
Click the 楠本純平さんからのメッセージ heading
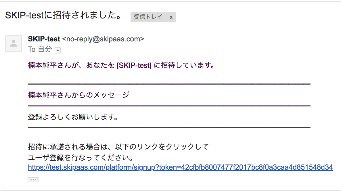pos(79,95)
